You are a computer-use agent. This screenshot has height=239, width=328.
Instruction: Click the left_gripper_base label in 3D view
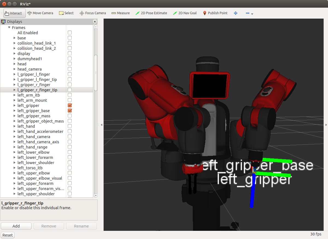click(257, 166)
